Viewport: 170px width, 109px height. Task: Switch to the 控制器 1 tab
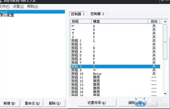click(x=78, y=14)
